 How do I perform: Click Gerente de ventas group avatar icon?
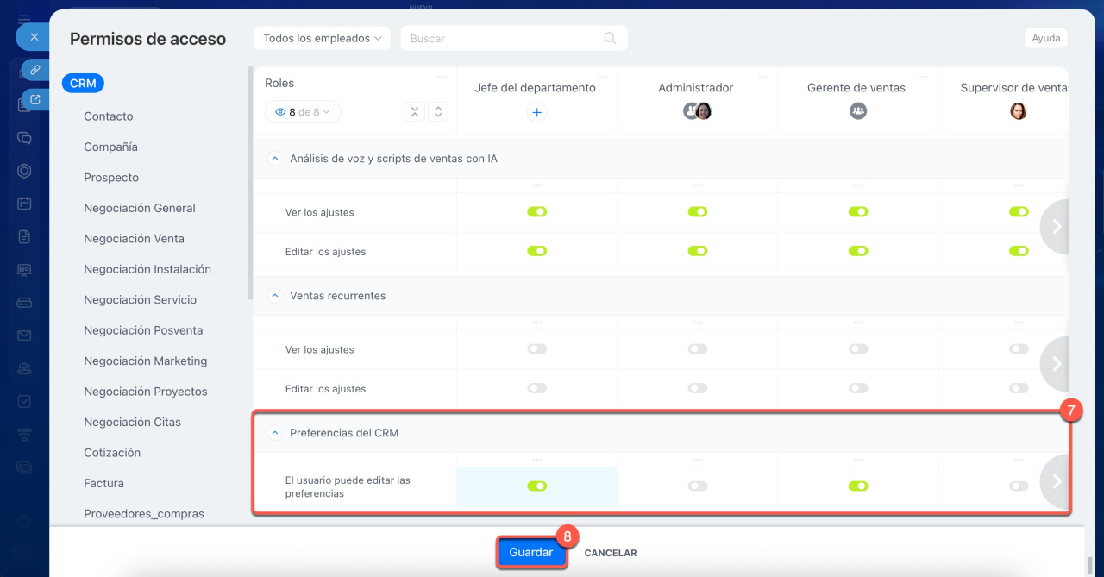click(x=857, y=111)
